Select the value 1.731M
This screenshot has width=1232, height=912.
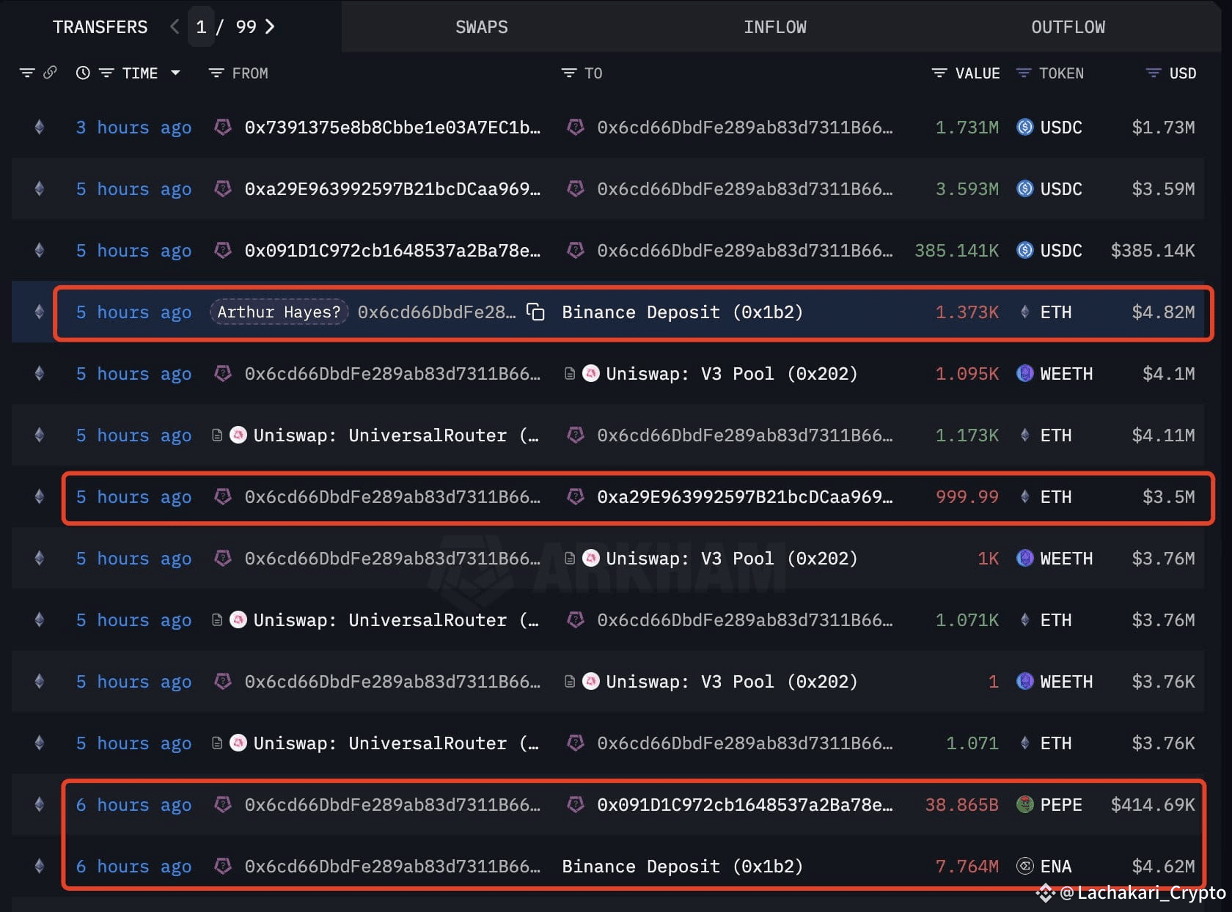point(967,128)
